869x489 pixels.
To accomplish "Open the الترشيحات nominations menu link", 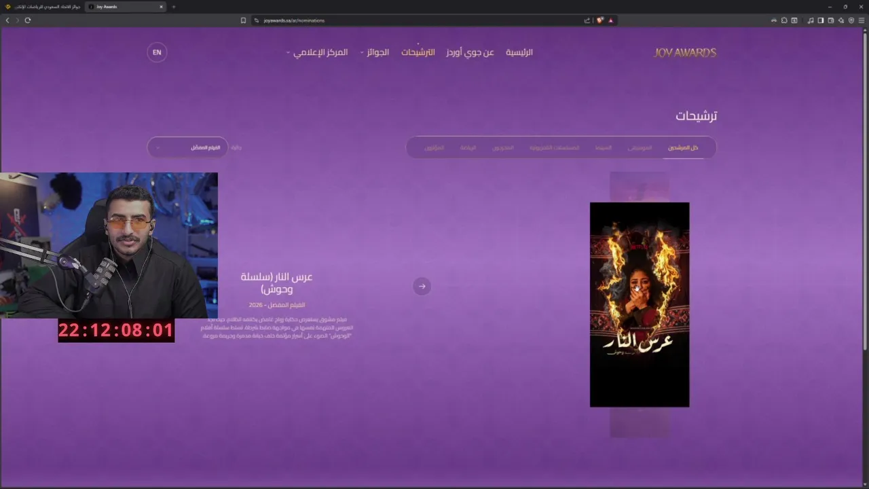I will [x=418, y=52].
